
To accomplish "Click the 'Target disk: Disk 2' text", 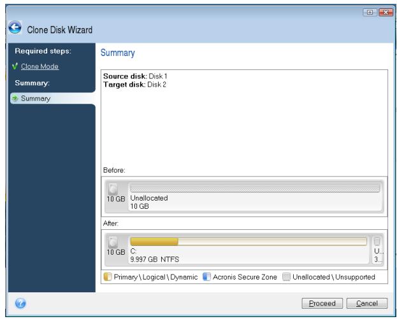I will tap(134, 85).
